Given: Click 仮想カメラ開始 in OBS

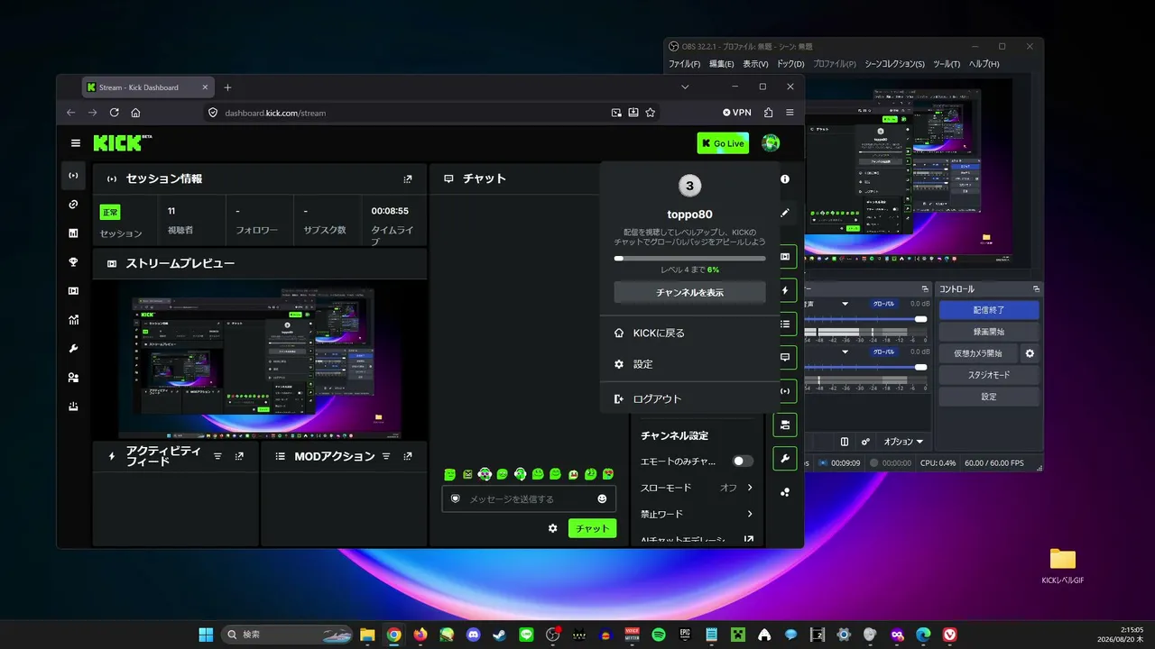Looking at the screenshot, I should (x=978, y=353).
